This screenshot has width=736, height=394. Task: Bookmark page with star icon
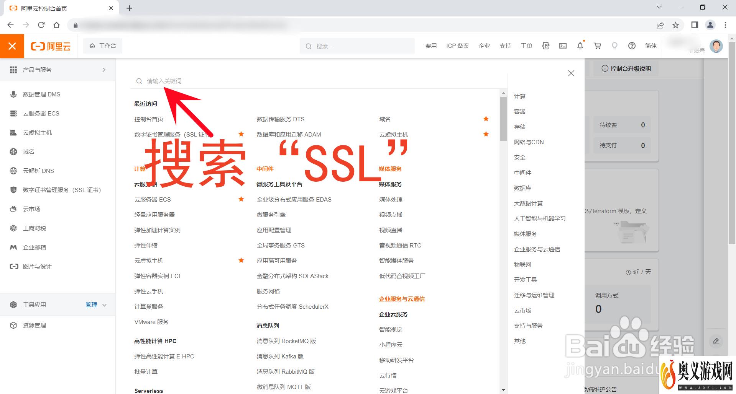pos(675,25)
